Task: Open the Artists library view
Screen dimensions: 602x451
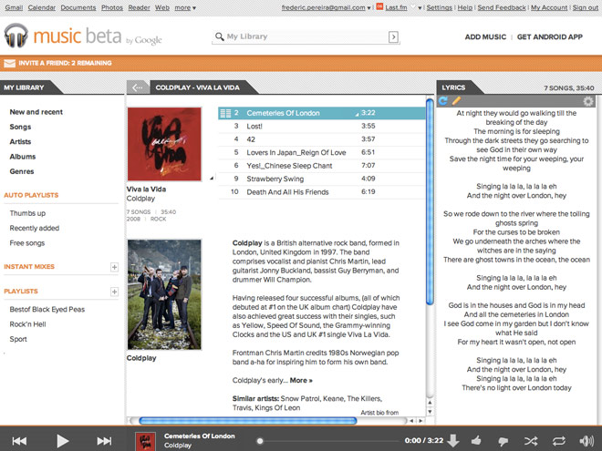Action: pyautogui.click(x=20, y=142)
